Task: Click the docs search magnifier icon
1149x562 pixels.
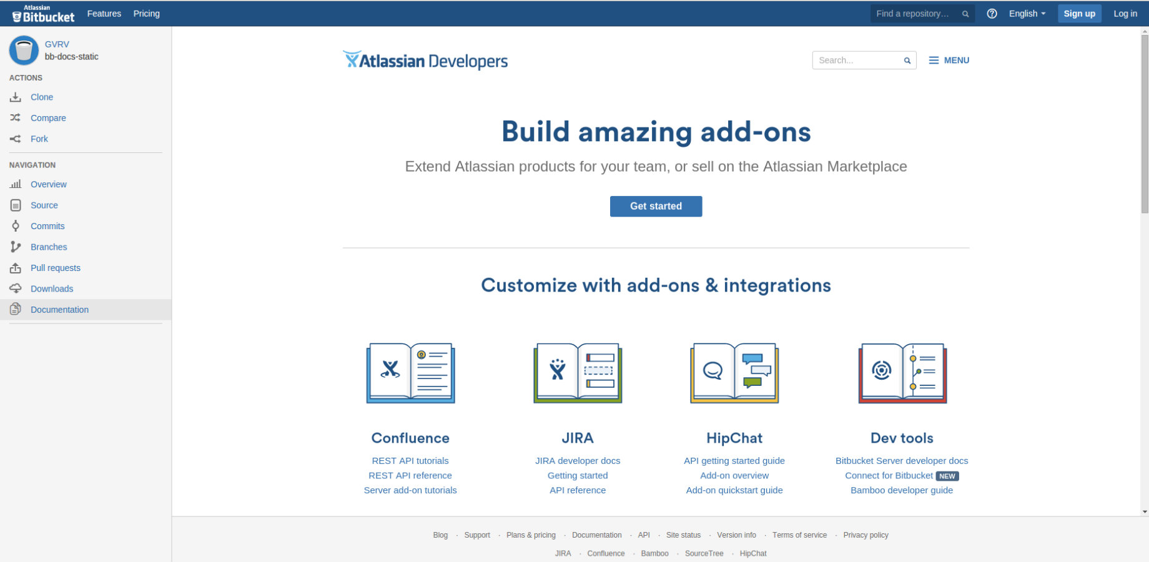Action: [907, 61]
